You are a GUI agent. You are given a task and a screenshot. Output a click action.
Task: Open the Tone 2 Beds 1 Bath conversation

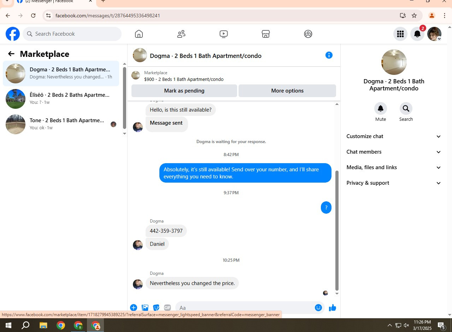61,124
